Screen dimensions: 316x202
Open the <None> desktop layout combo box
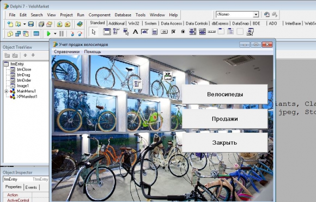[x=237, y=15]
